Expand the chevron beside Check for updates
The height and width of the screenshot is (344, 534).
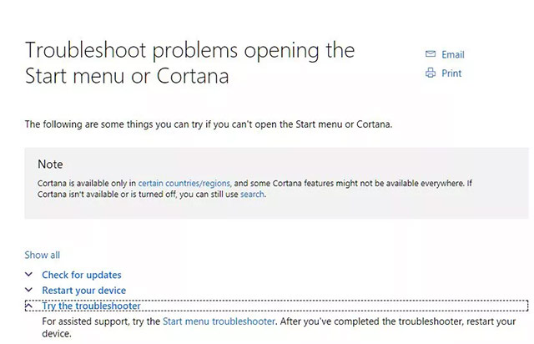[x=29, y=275]
